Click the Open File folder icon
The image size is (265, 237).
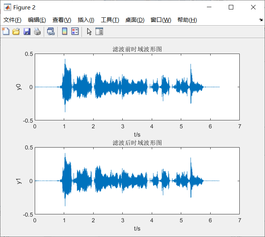pos(16,32)
